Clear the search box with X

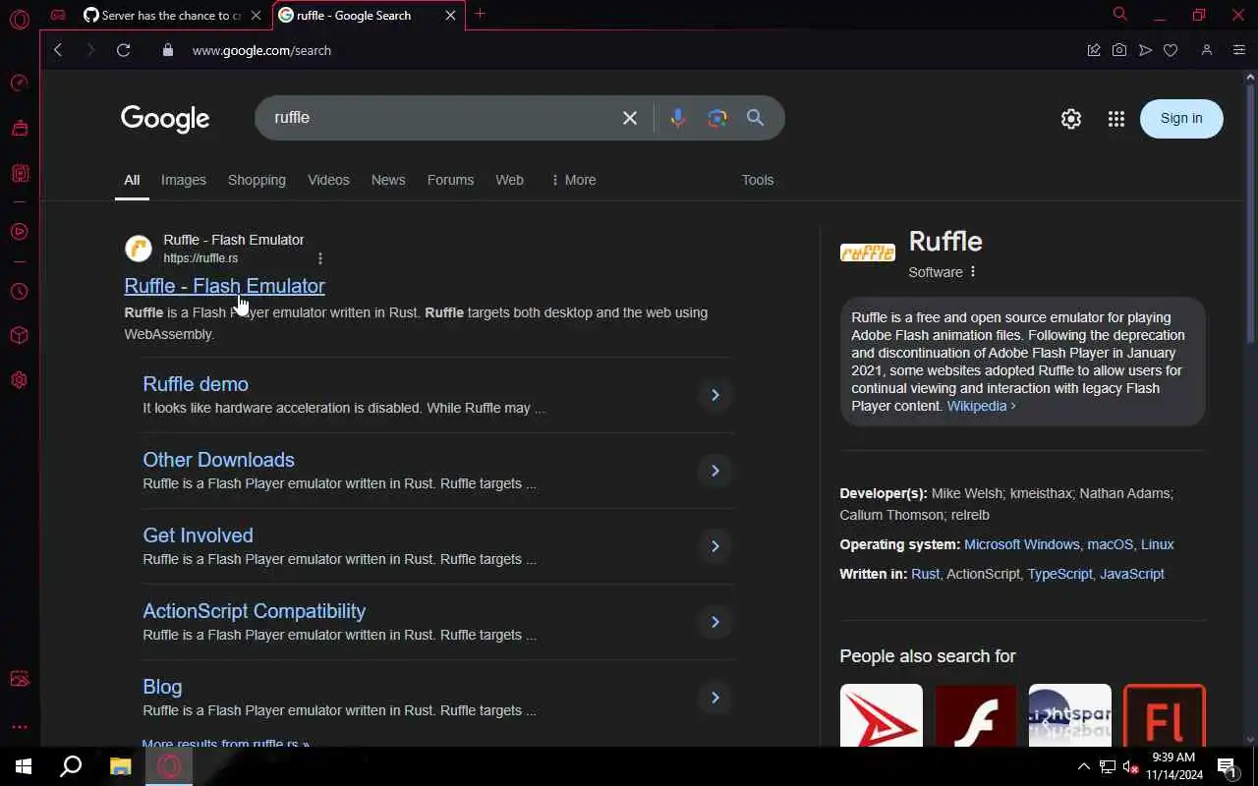pos(630,118)
